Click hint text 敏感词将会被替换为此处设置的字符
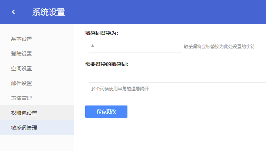This screenshot has height=151, width=266. (x=219, y=47)
